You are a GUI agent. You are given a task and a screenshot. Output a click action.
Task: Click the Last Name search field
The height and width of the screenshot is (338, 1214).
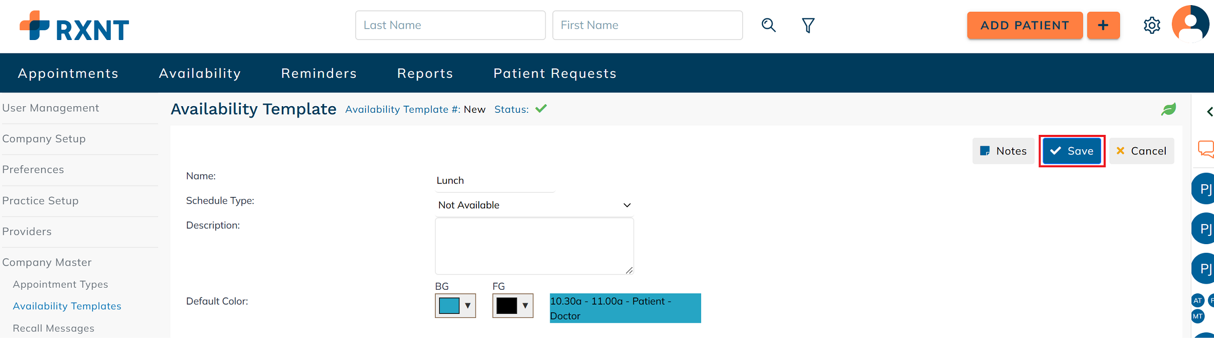point(450,25)
